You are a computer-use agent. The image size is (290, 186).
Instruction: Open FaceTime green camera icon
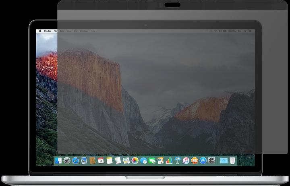(x=152, y=161)
